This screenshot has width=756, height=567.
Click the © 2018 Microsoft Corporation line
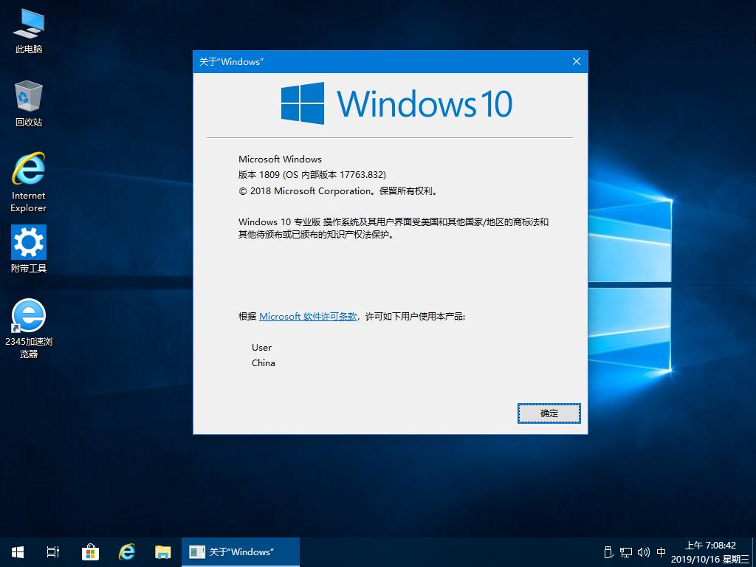tap(338, 191)
